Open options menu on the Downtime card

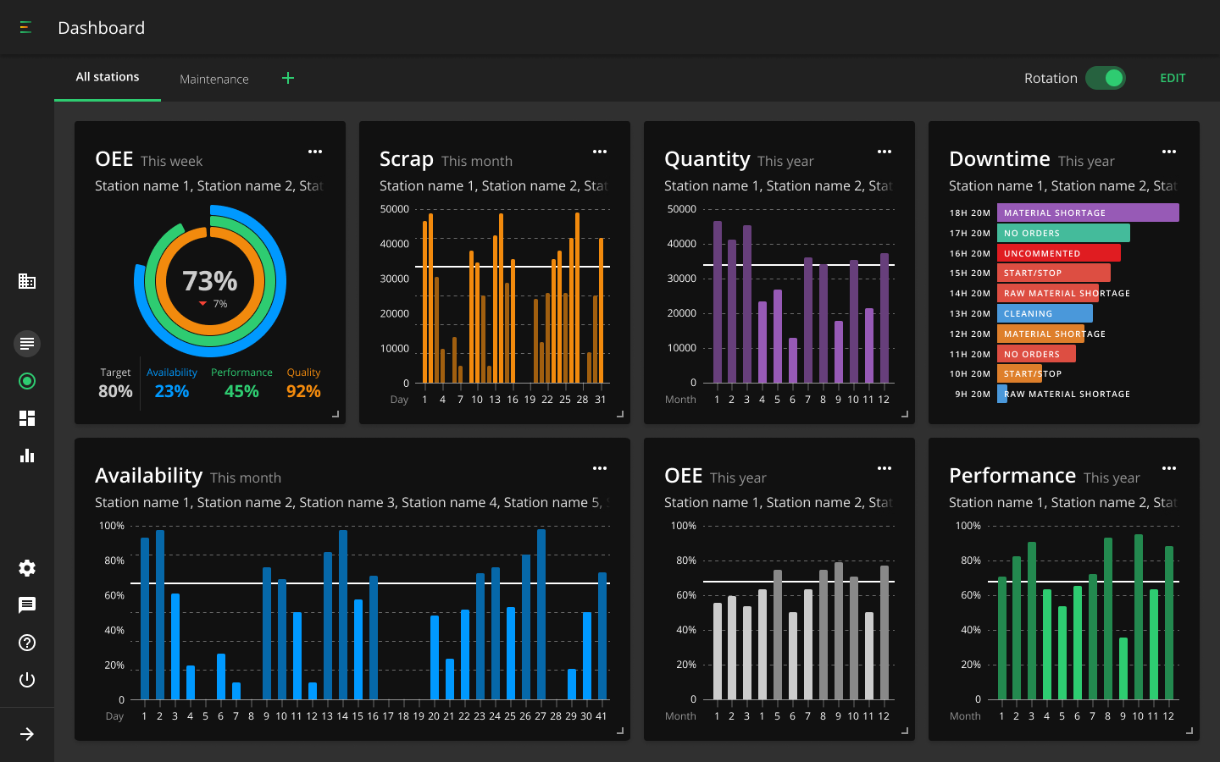pyautogui.click(x=1169, y=152)
